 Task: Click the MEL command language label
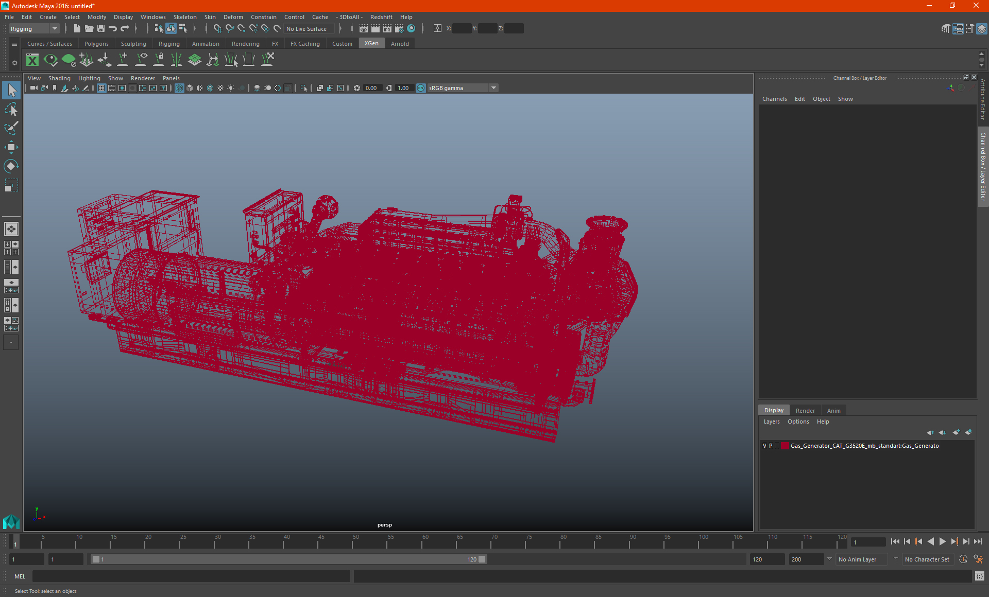point(20,576)
